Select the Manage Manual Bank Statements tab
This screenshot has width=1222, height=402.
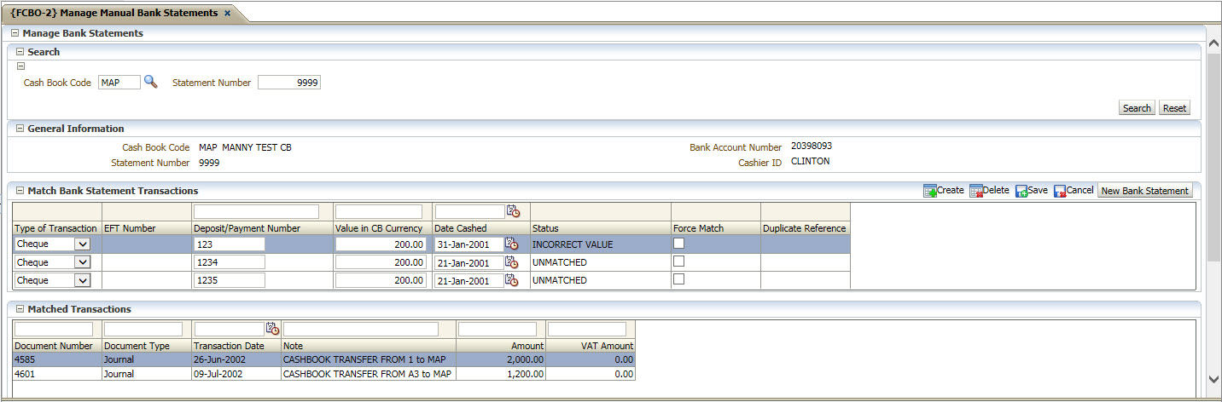point(113,14)
